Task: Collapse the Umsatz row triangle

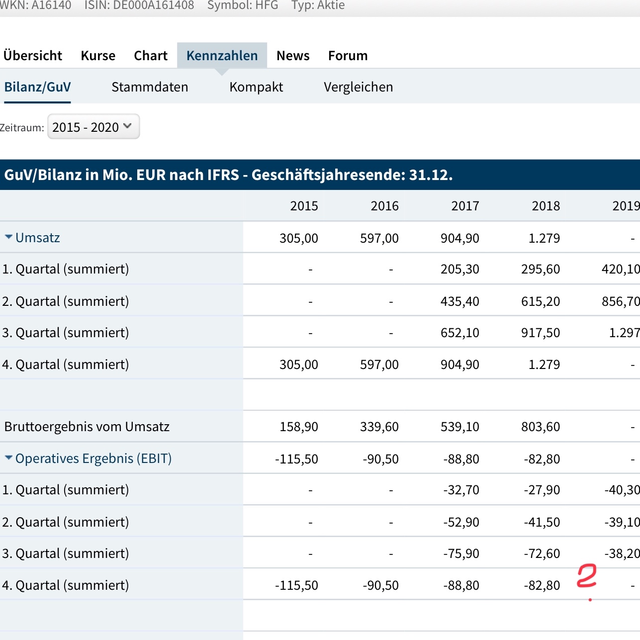Action: point(8,237)
